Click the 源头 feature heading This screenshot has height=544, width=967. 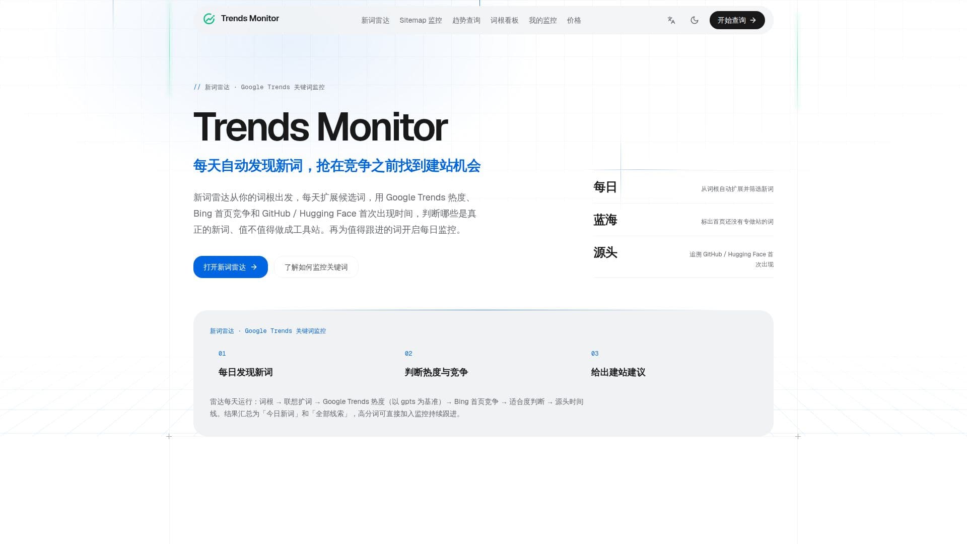tap(605, 252)
